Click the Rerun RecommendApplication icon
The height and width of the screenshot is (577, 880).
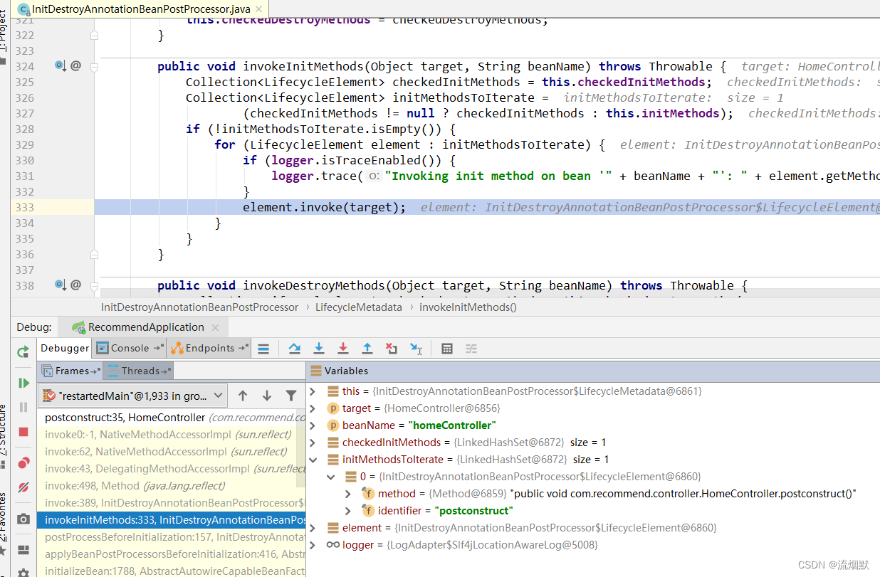click(x=23, y=351)
